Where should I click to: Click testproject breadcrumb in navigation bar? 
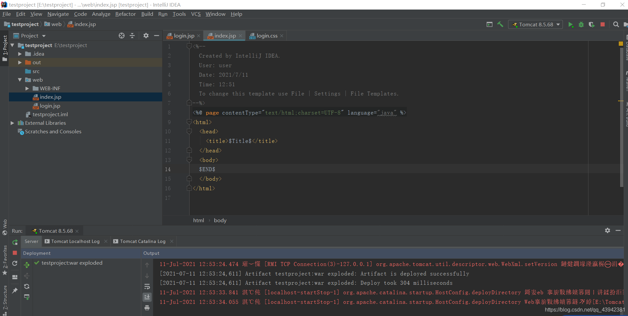click(x=21, y=24)
